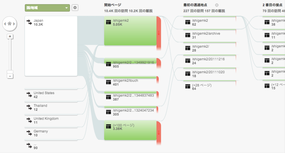Select /shigemk2/20111020 node label

coord(208,72)
